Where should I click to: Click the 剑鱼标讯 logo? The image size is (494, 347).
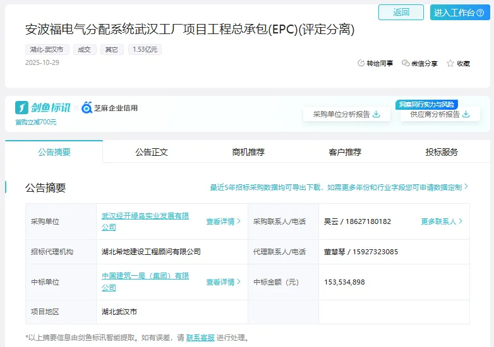[43, 108]
